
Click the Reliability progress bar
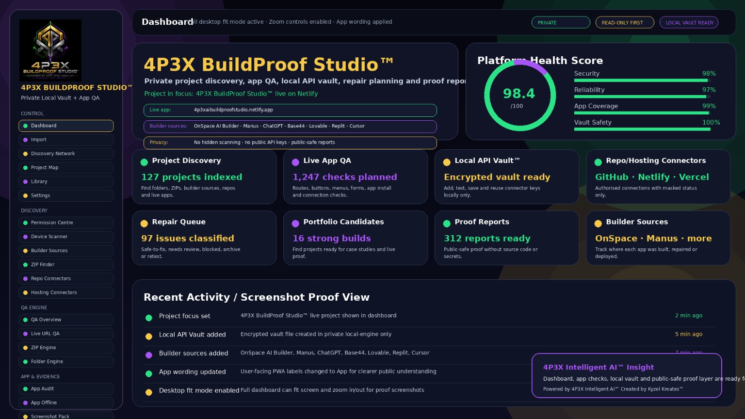[643, 97]
